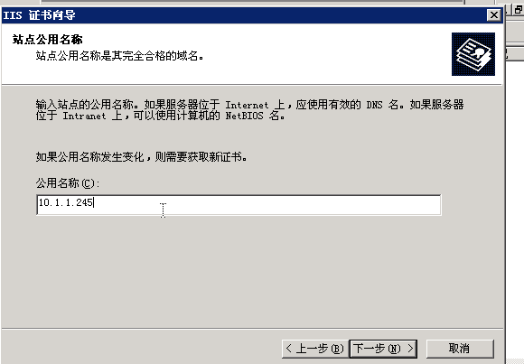This screenshot has height=364, width=524.
Task: Click the notice 如果公用名称发生变化 text
Action: click(x=142, y=156)
